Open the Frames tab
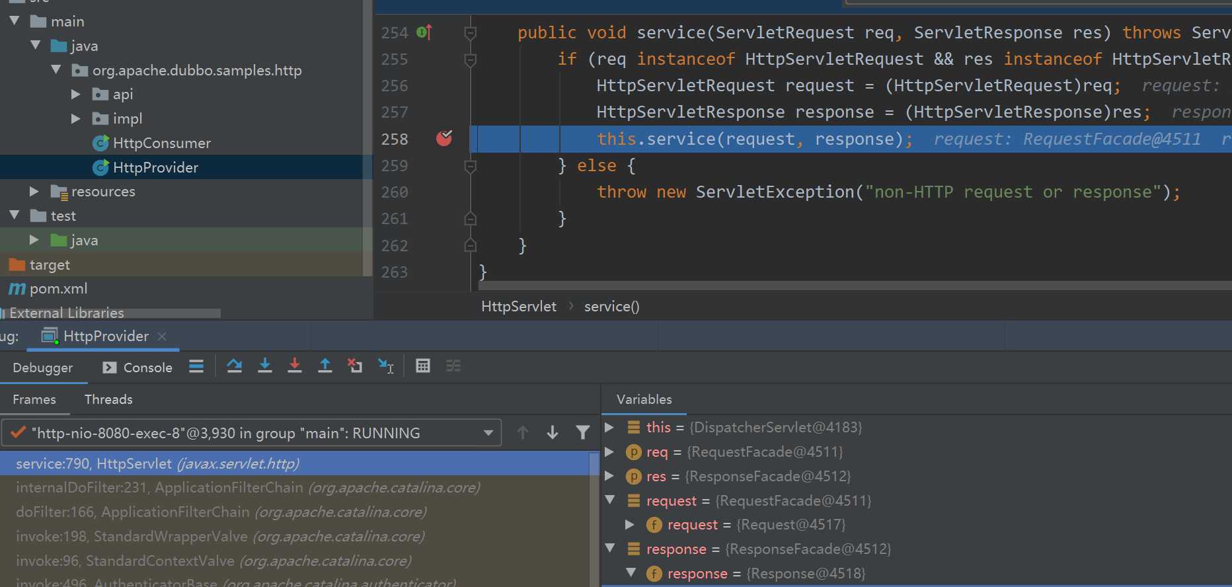1232x587 pixels. pos(34,399)
